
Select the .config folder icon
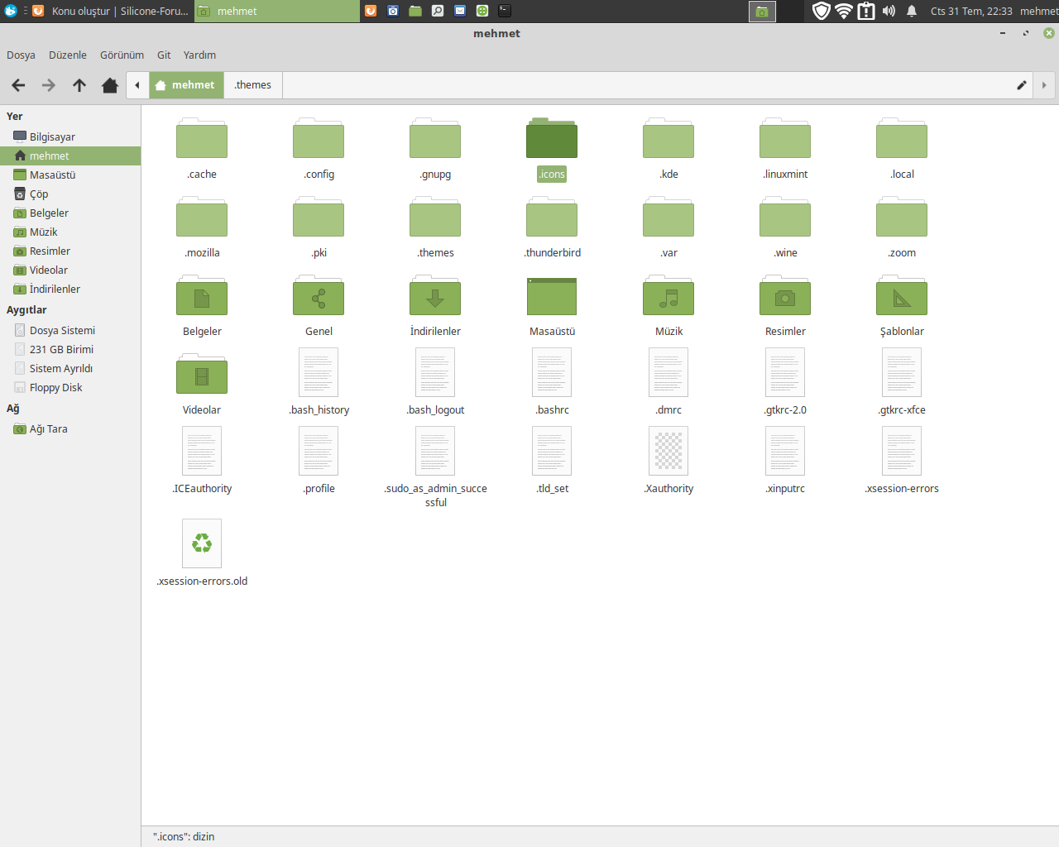pos(319,138)
